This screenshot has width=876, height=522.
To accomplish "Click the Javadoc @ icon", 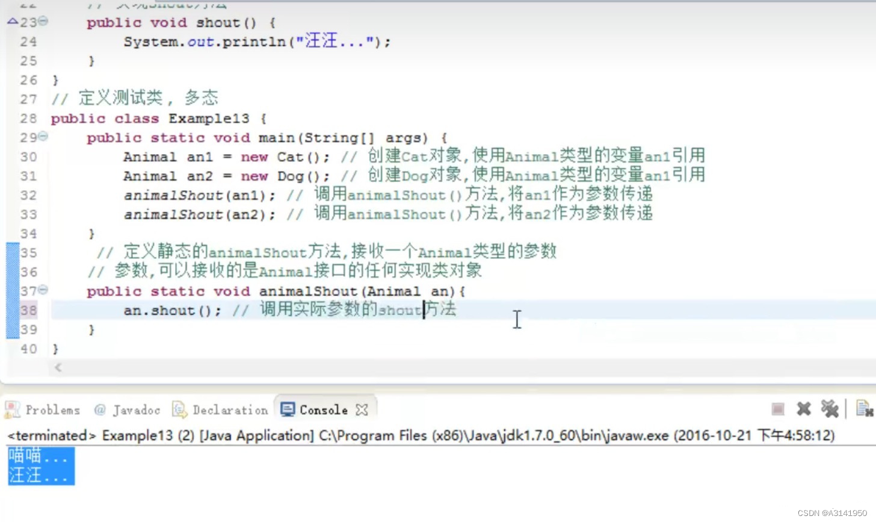I will coord(100,410).
